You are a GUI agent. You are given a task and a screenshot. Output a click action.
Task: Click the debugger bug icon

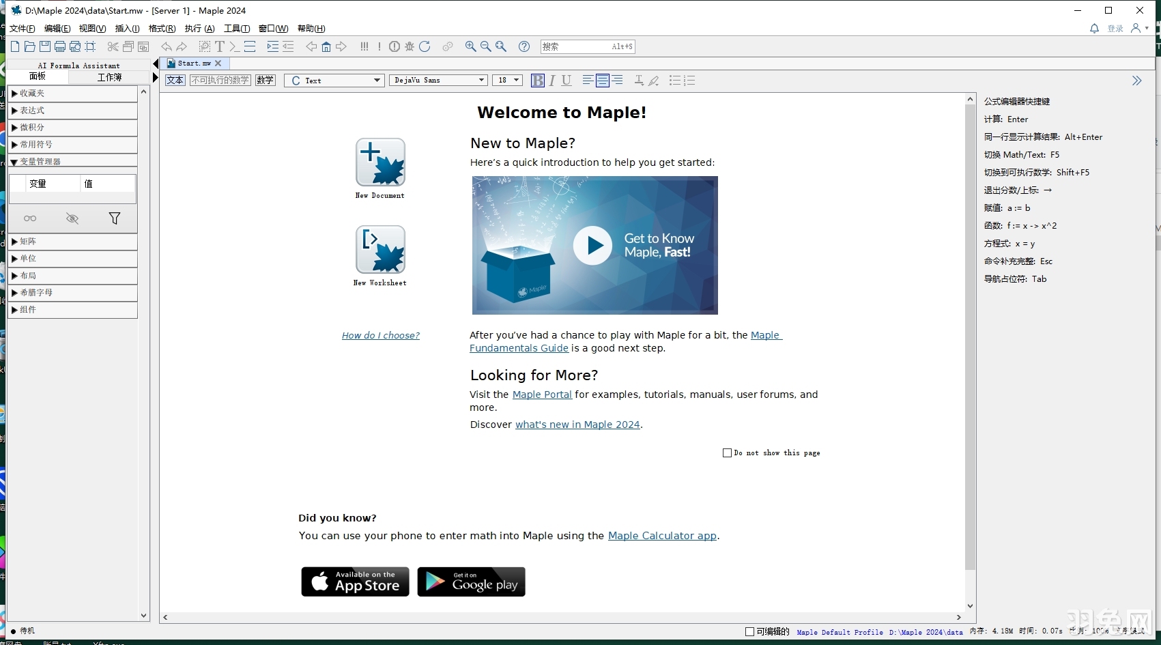[410, 46]
